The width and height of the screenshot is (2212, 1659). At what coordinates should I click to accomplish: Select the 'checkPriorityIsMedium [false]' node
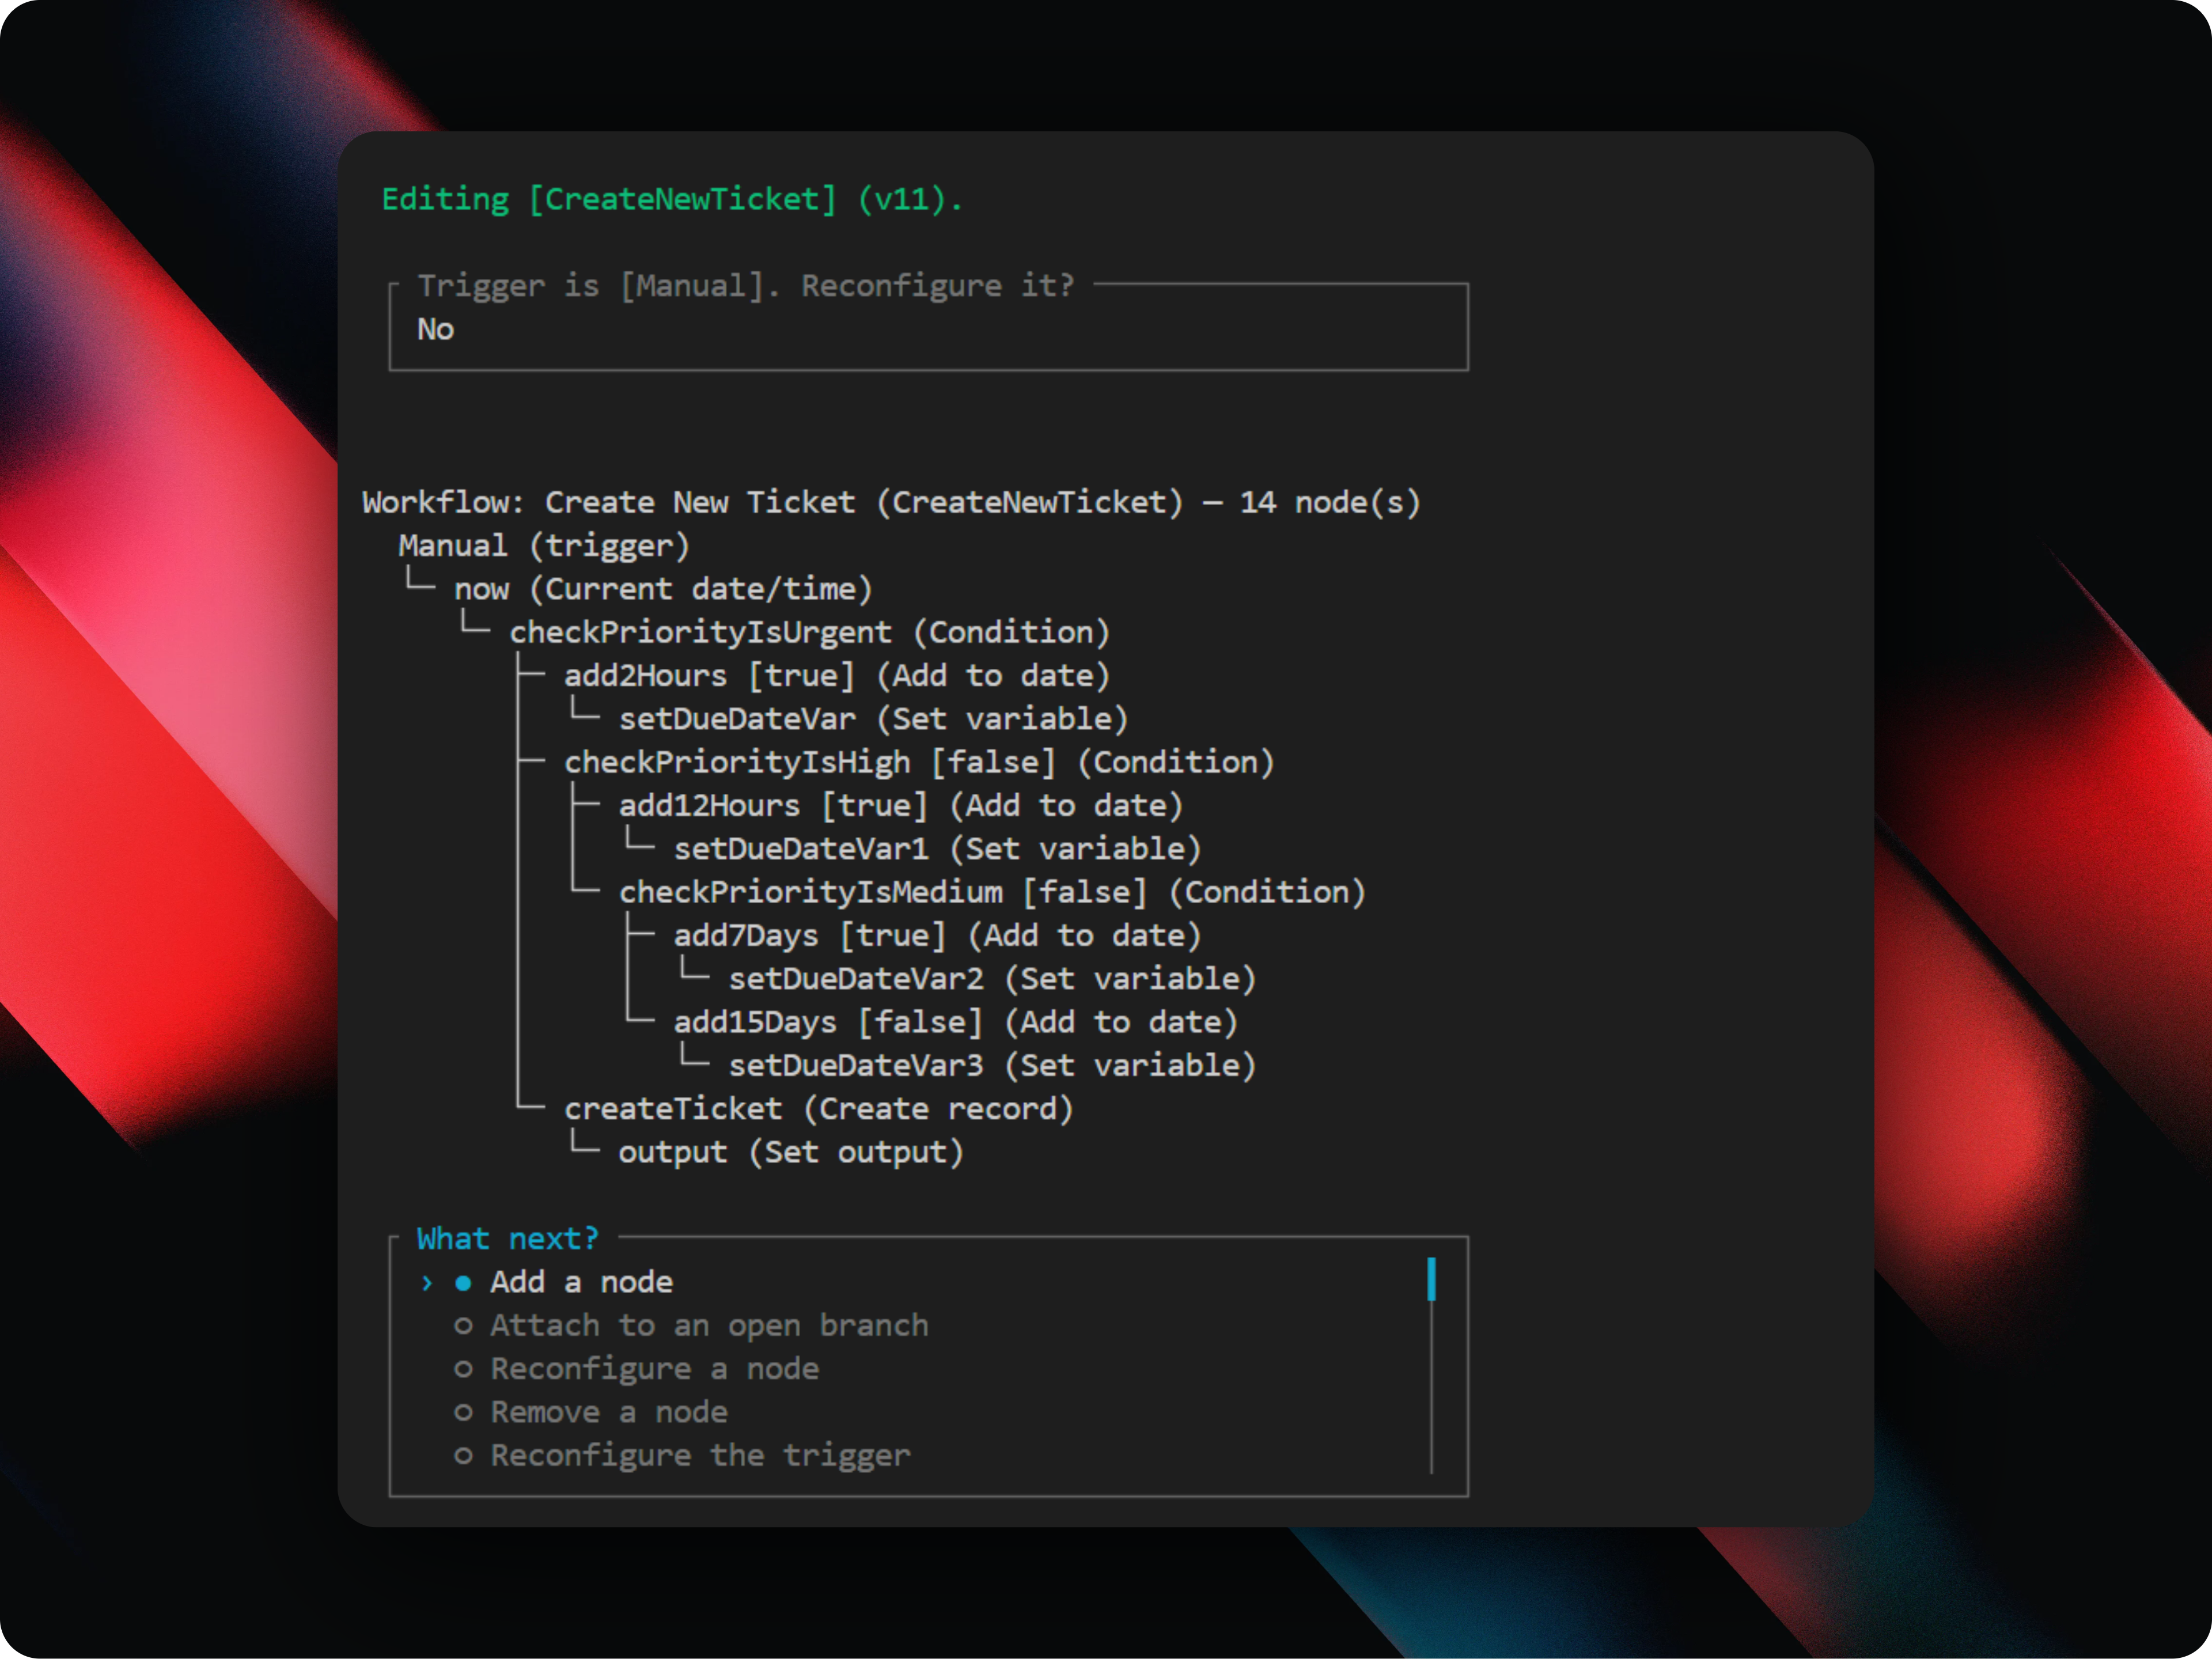click(x=992, y=892)
